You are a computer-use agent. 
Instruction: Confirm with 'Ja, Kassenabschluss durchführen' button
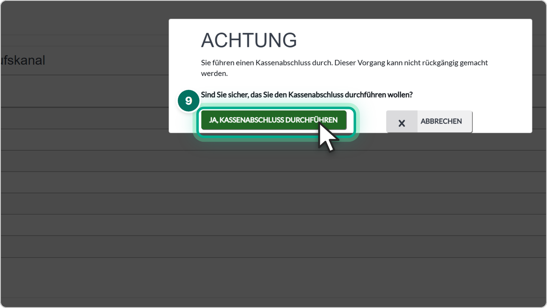tap(273, 120)
